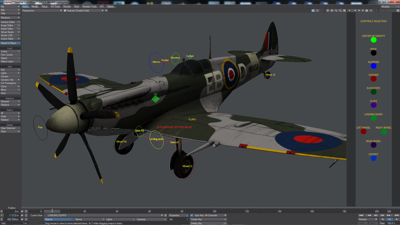
Task: Select the green CENTER OF GRAVITY control dot
Action: click(x=373, y=40)
